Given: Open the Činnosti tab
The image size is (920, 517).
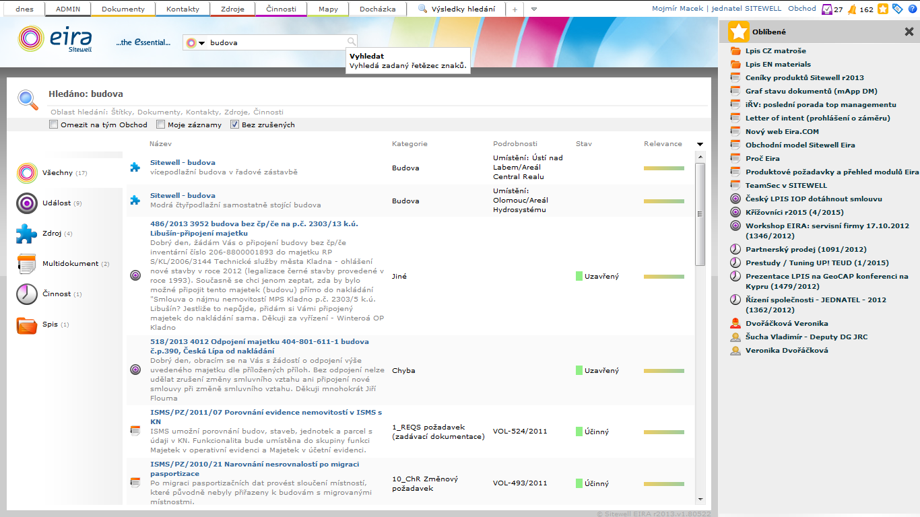Looking at the screenshot, I should point(281,9).
